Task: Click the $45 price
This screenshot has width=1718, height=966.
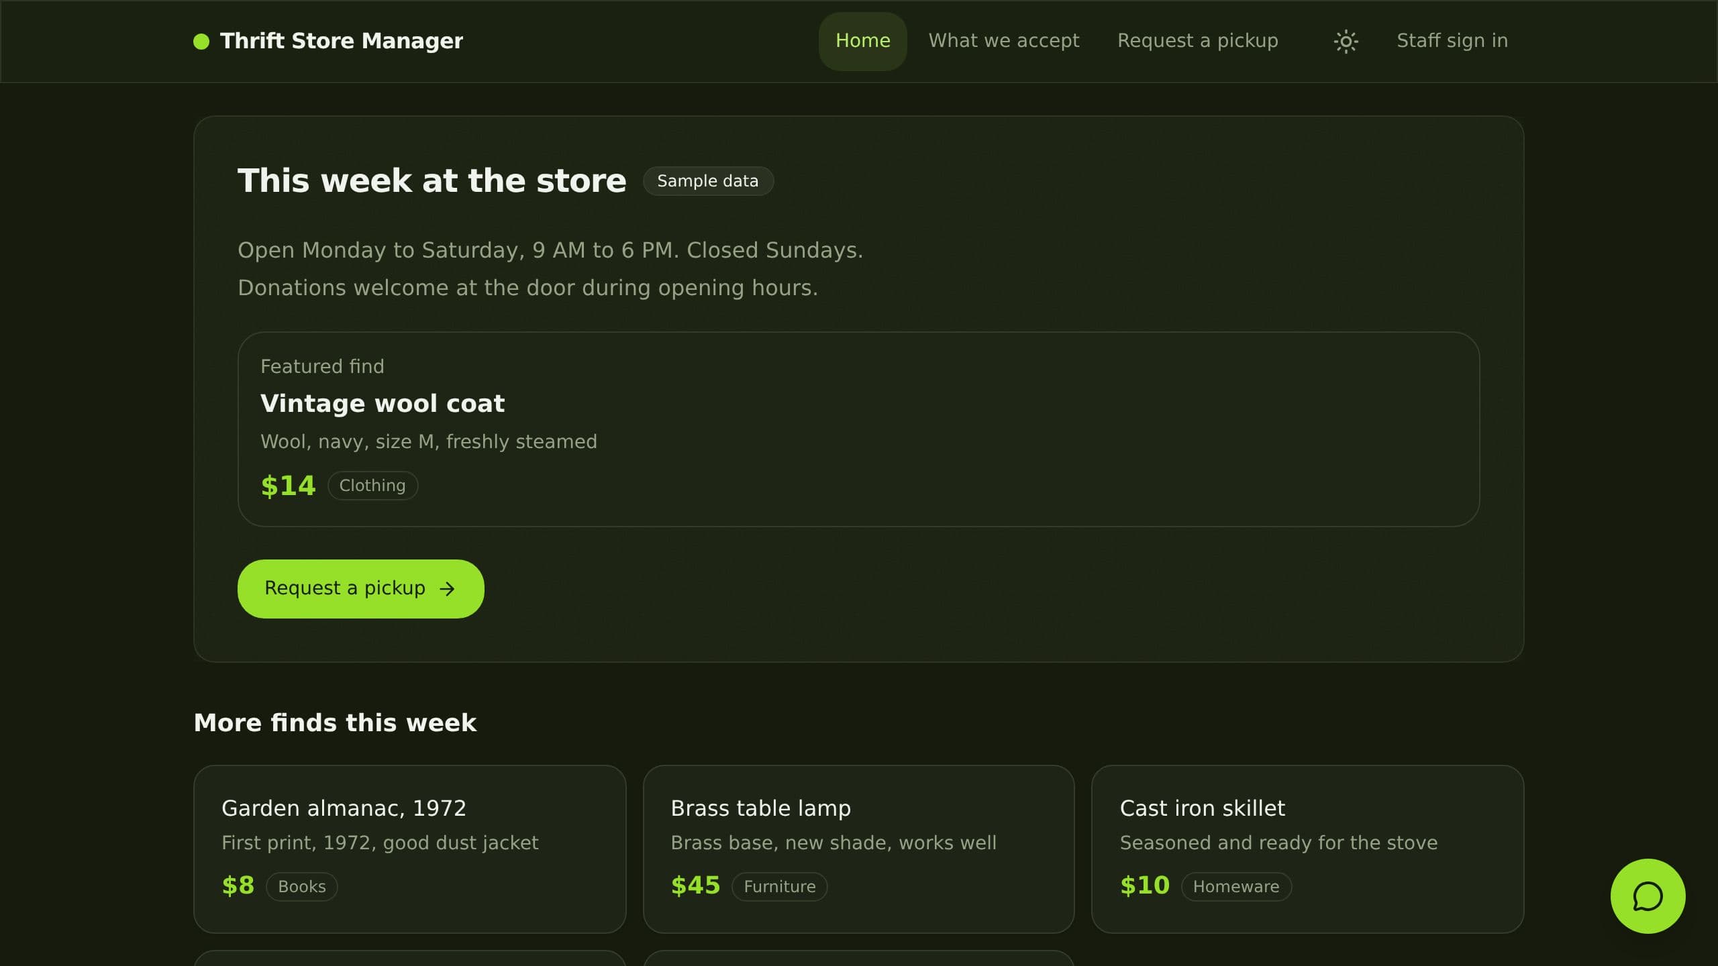Action: [x=695, y=886]
